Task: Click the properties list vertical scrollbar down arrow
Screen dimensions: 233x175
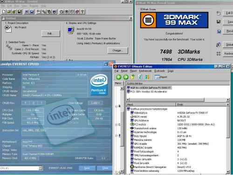Action: tap(228, 172)
